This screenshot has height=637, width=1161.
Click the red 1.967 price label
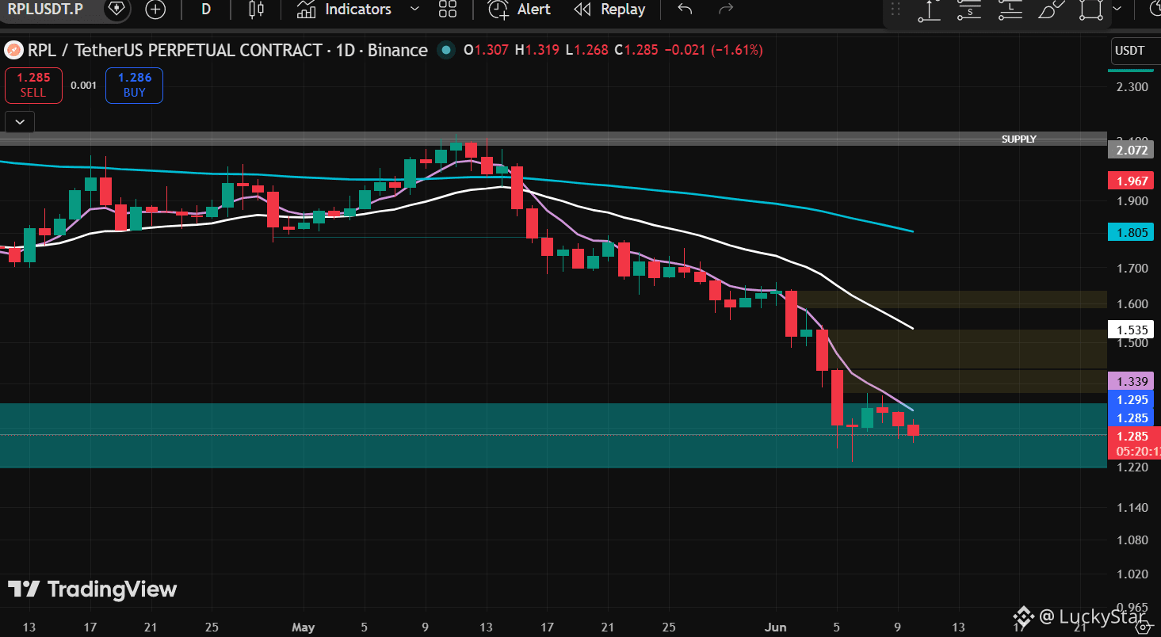click(1132, 181)
